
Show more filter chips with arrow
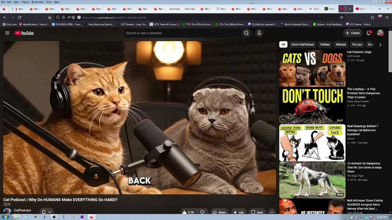pos(380,45)
